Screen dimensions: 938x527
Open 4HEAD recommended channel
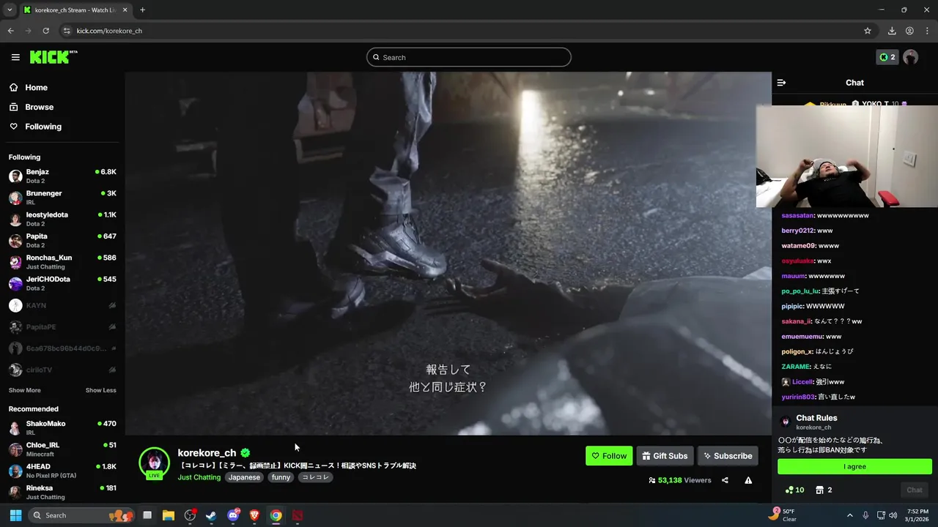(62, 471)
